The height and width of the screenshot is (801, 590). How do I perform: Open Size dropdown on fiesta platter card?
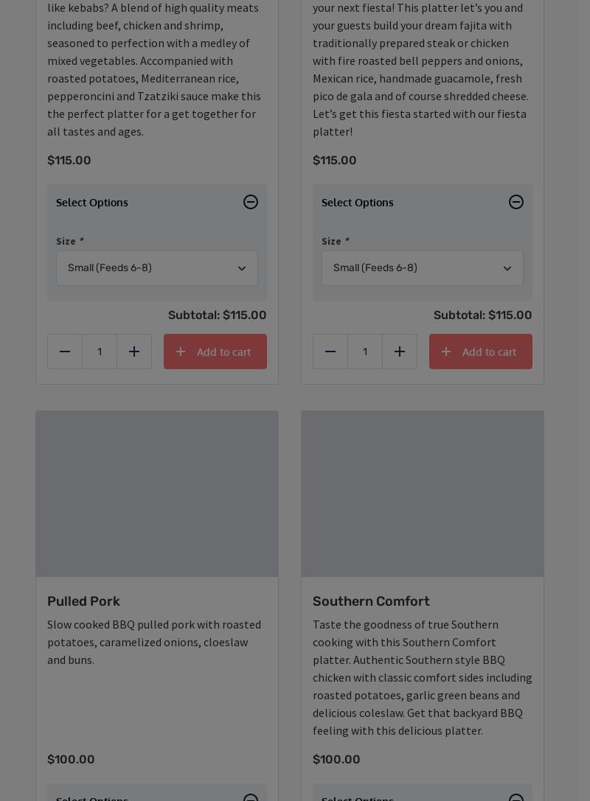coord(423,268)
